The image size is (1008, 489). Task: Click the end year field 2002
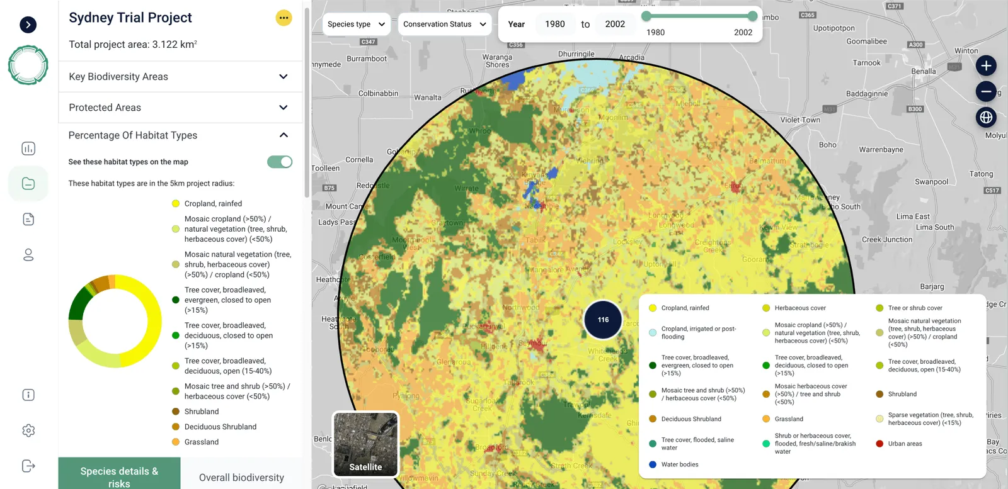point(615,24)
